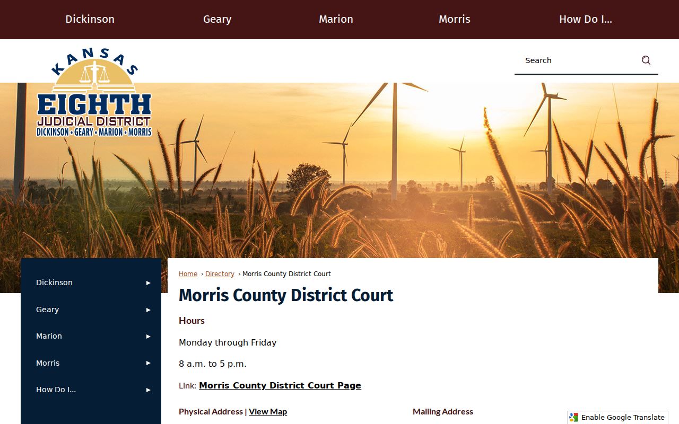The image size is (679, 424).
Task: Click the 'Monday through Friday' text
Action: pos(228,342)
